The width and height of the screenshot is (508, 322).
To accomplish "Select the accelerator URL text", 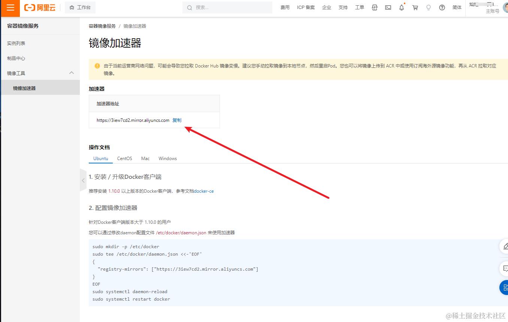I will (x=133, y=120).
